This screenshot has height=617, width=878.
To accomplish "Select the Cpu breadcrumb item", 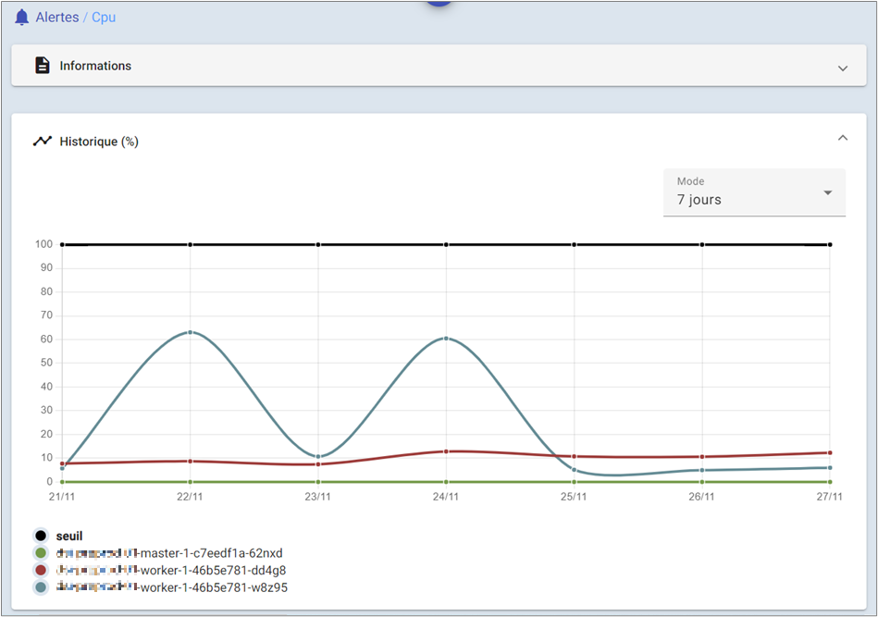I will click(104, 18).
